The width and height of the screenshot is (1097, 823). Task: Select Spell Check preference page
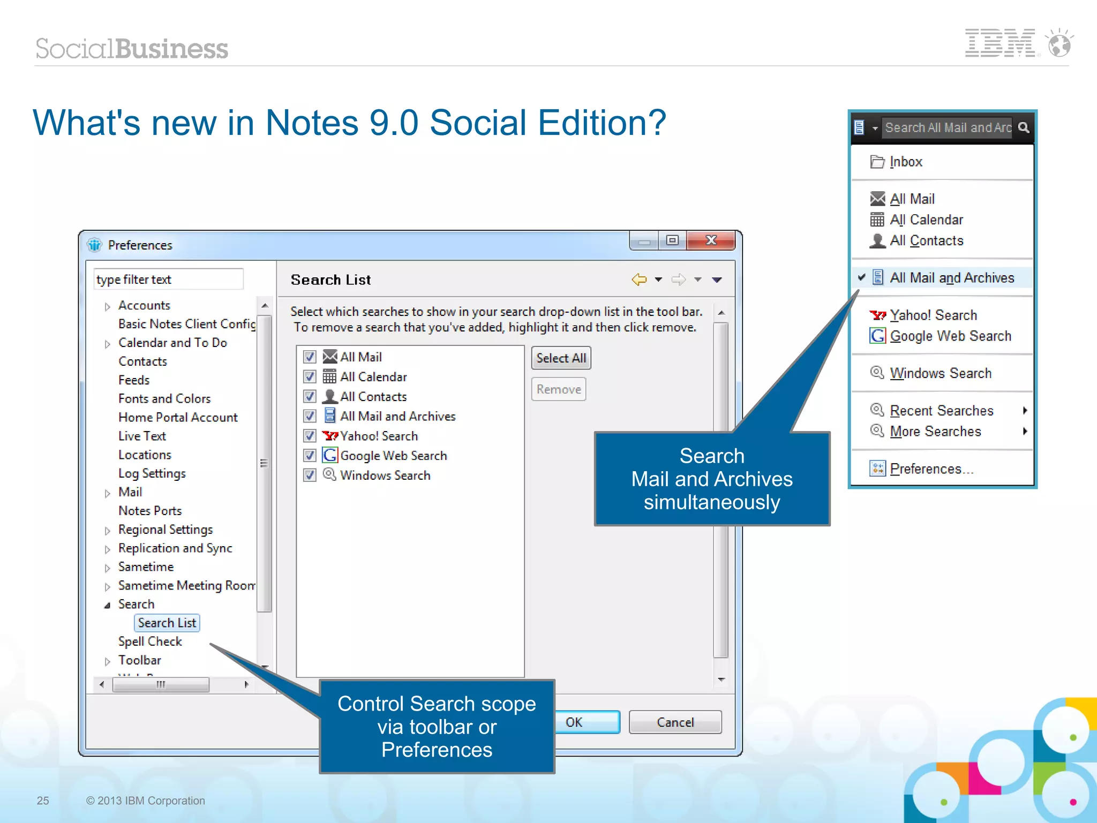coord(150,641)
